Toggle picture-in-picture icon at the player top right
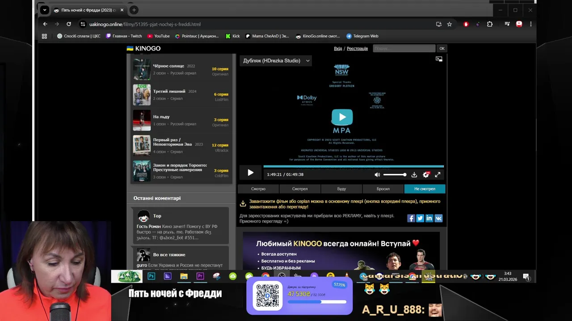Viewport: 572px width, 321px height. [439, 59]
